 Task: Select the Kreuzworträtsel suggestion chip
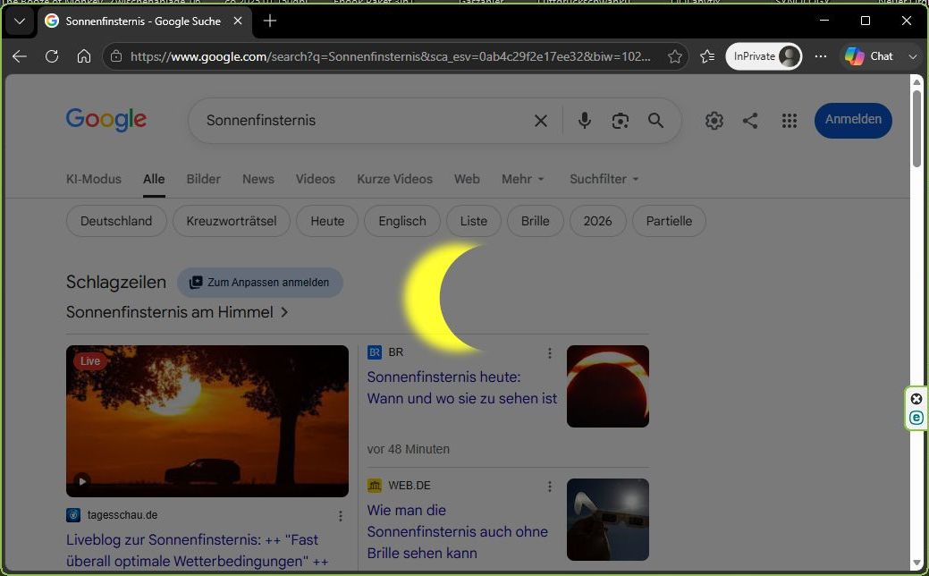click(x=231, y=221)
